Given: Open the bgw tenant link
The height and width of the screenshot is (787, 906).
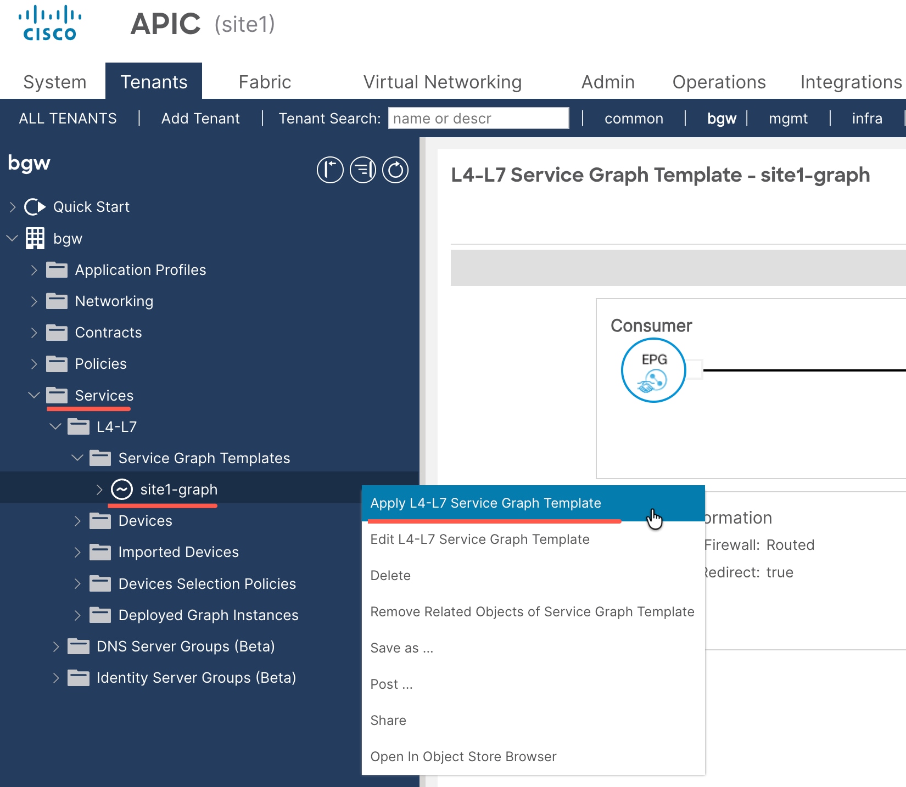Looking at the screenshot, I should [x=722, y=119].
